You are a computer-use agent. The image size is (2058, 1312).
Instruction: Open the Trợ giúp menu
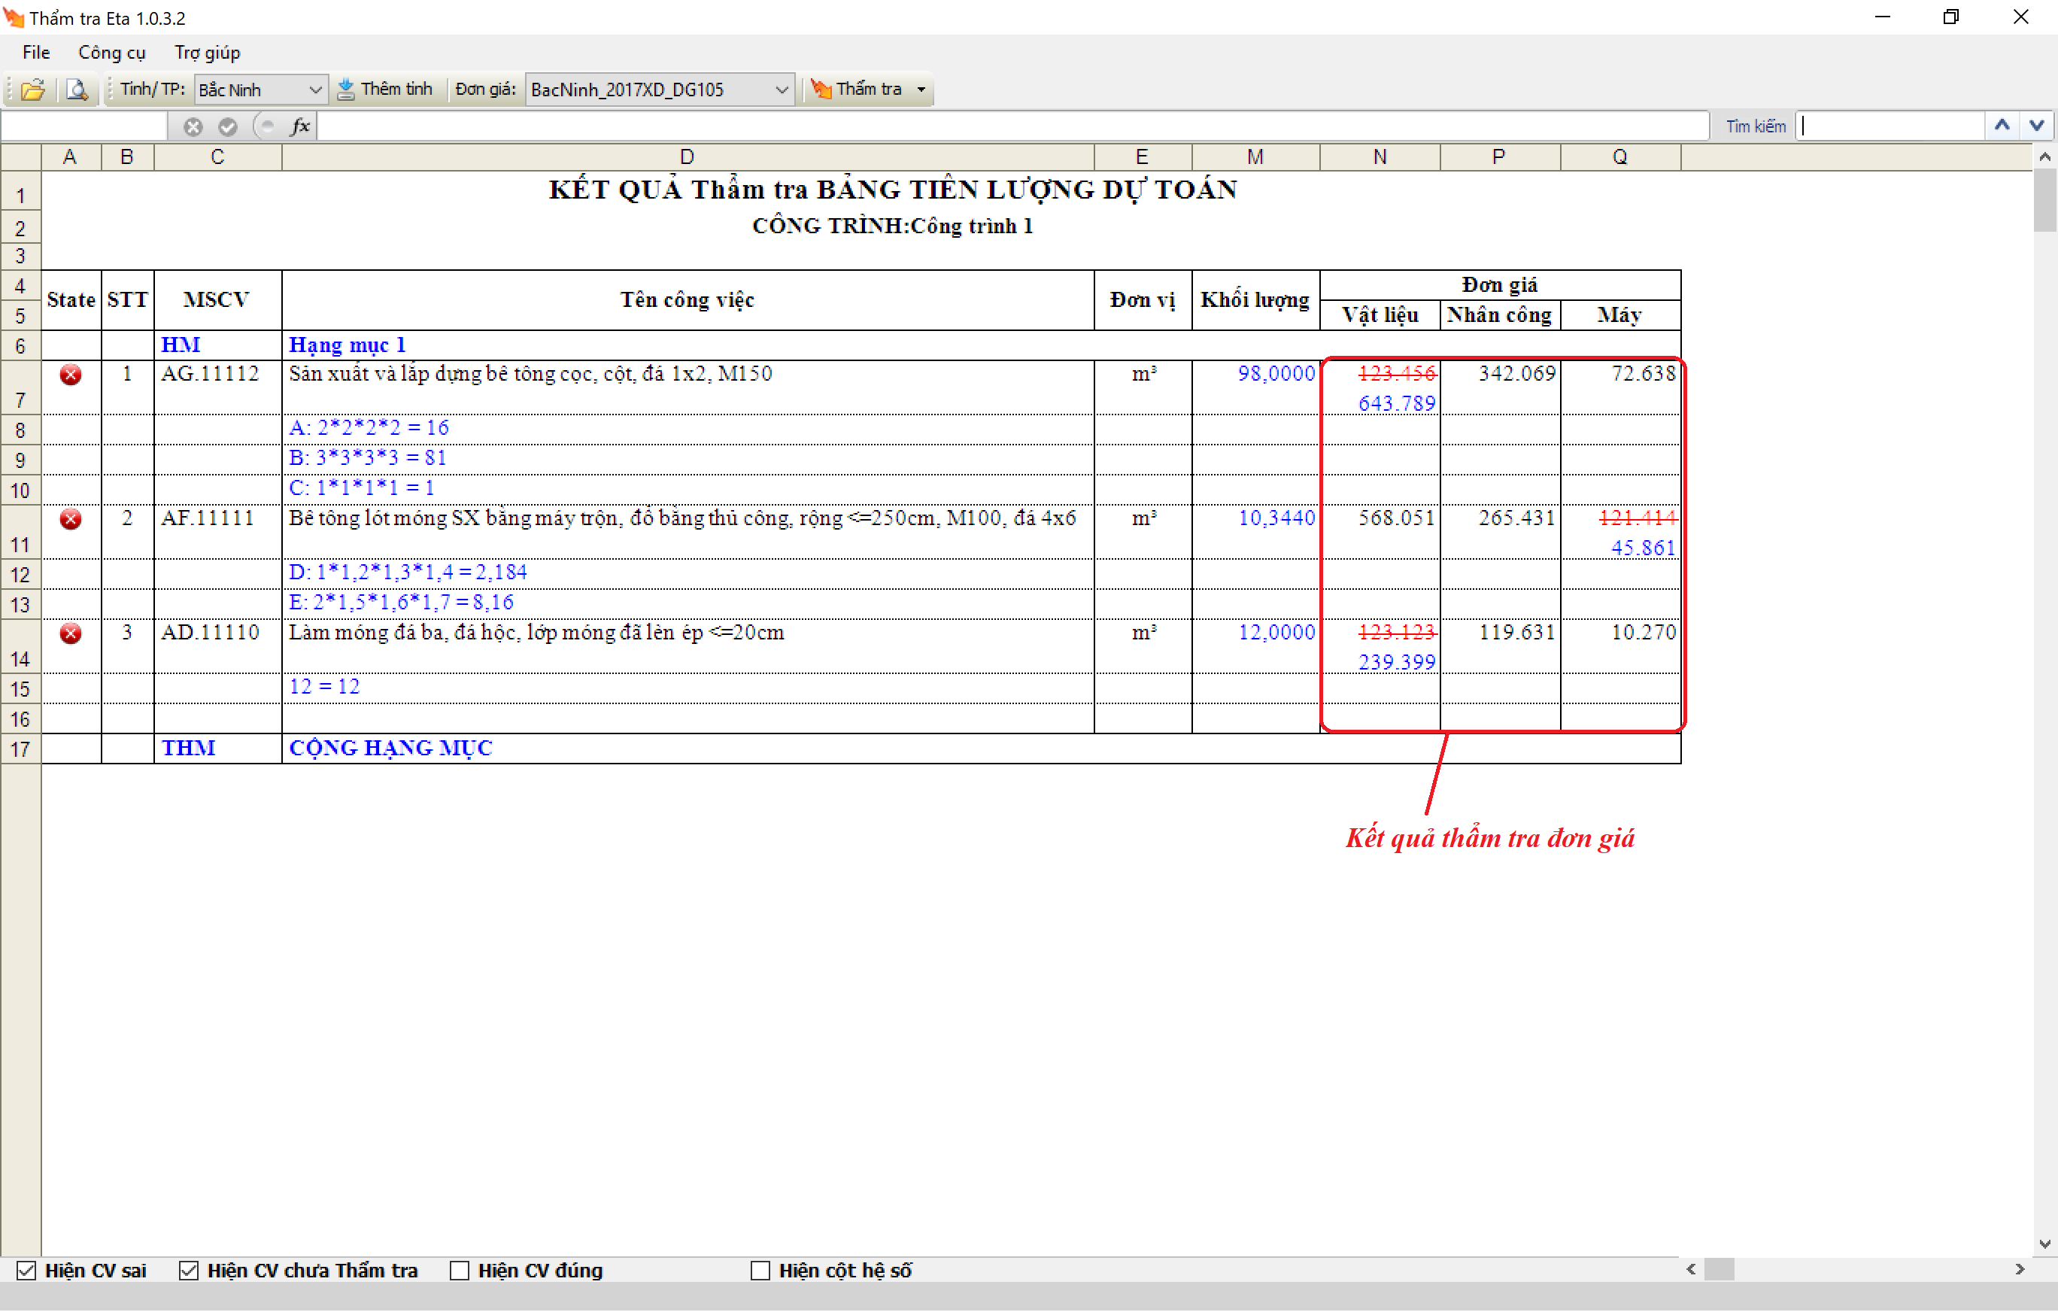[207, 53]
